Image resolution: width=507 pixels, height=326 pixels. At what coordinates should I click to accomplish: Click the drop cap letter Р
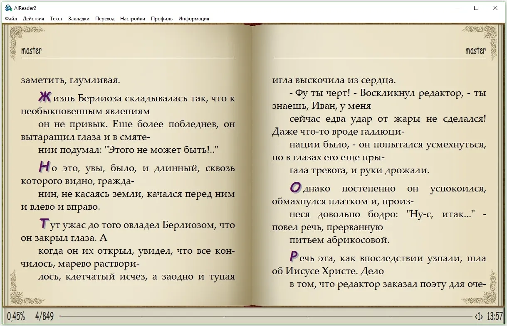click(x=294, y=257)
